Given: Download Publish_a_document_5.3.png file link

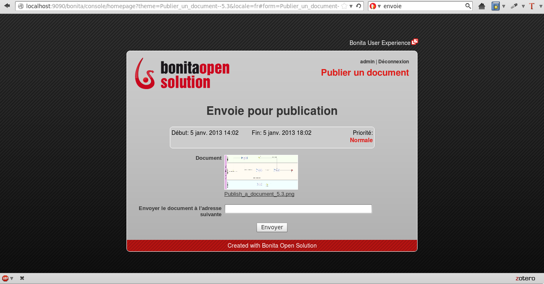Looking at the screenshot, I should coord(259,194).
